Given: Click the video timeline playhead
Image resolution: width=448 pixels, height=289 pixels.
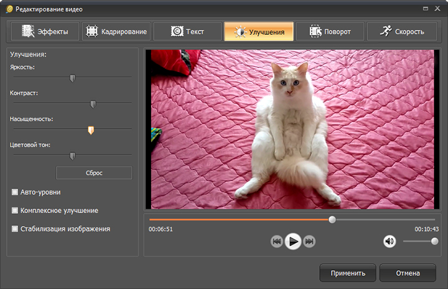Looking at the screenshot, I should pos(332,219).
